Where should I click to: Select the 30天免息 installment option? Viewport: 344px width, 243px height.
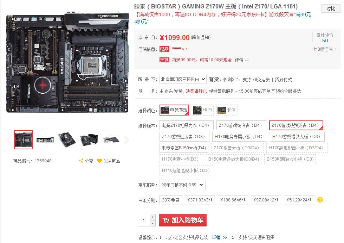(171, 200)
